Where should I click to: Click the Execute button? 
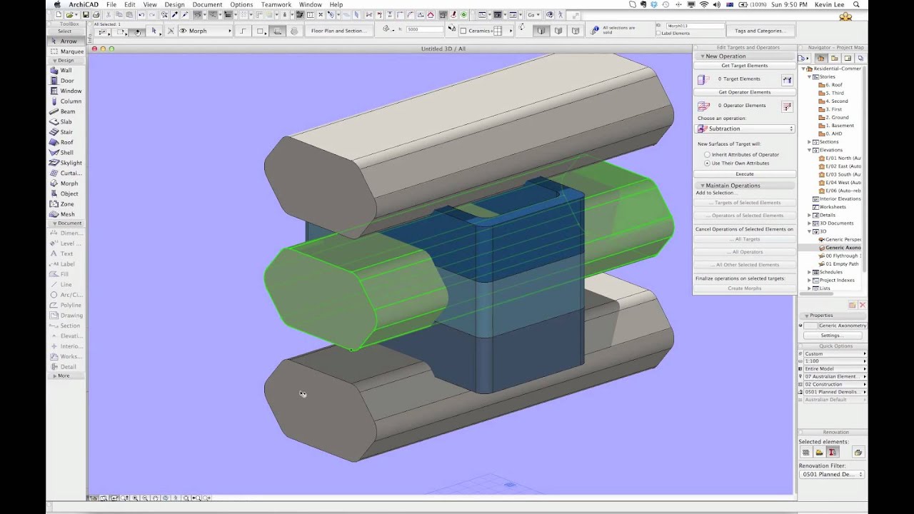pyautogui.click(x=745, y=174)
